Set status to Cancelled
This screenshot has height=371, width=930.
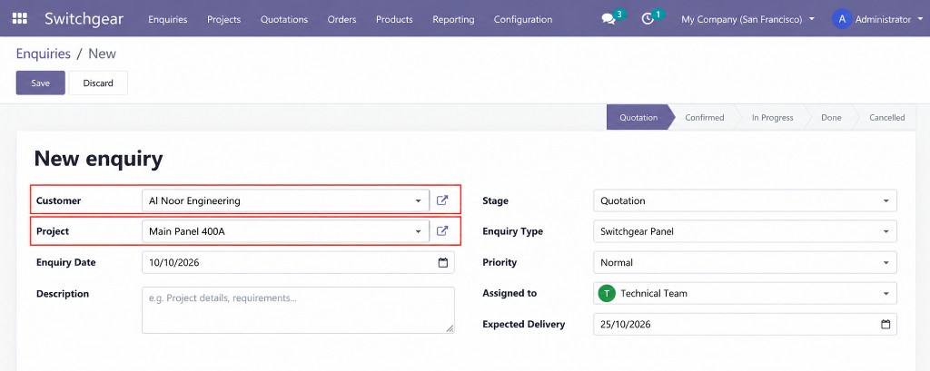[x=886, y=117]
